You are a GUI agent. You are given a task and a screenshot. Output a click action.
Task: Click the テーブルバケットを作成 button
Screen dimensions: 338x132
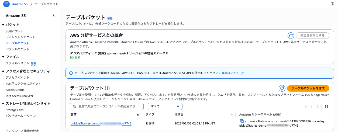tap(308, 88)
